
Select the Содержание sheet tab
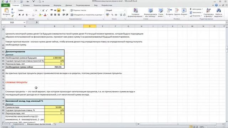[18, 124]
